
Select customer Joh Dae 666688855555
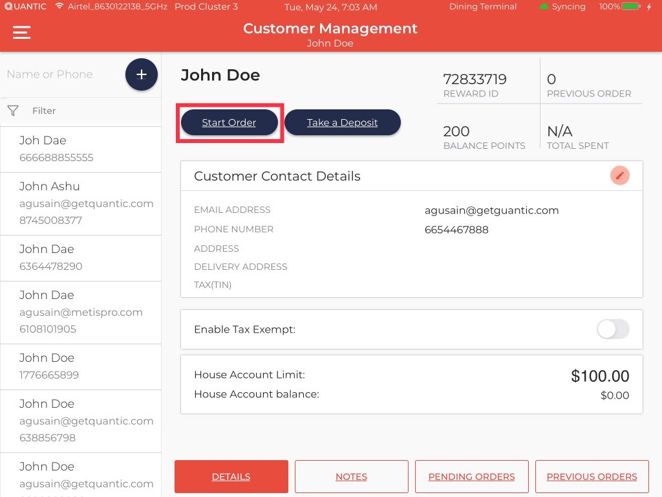coord(80,149)
